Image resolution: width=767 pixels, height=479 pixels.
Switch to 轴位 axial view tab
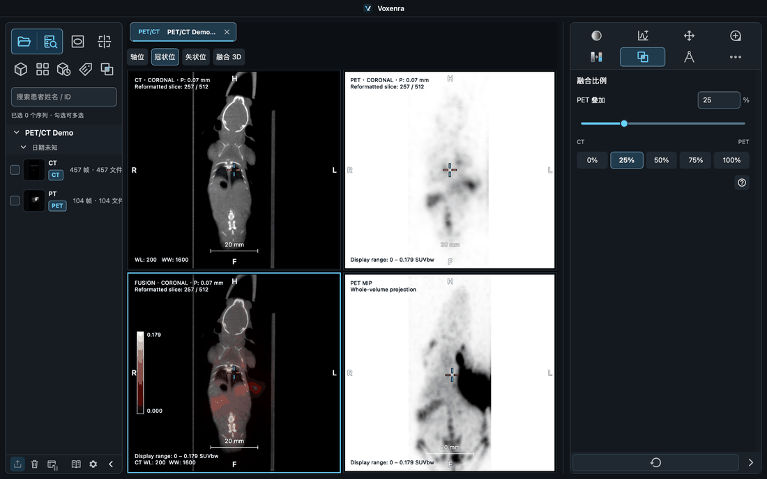coord(137,56)
